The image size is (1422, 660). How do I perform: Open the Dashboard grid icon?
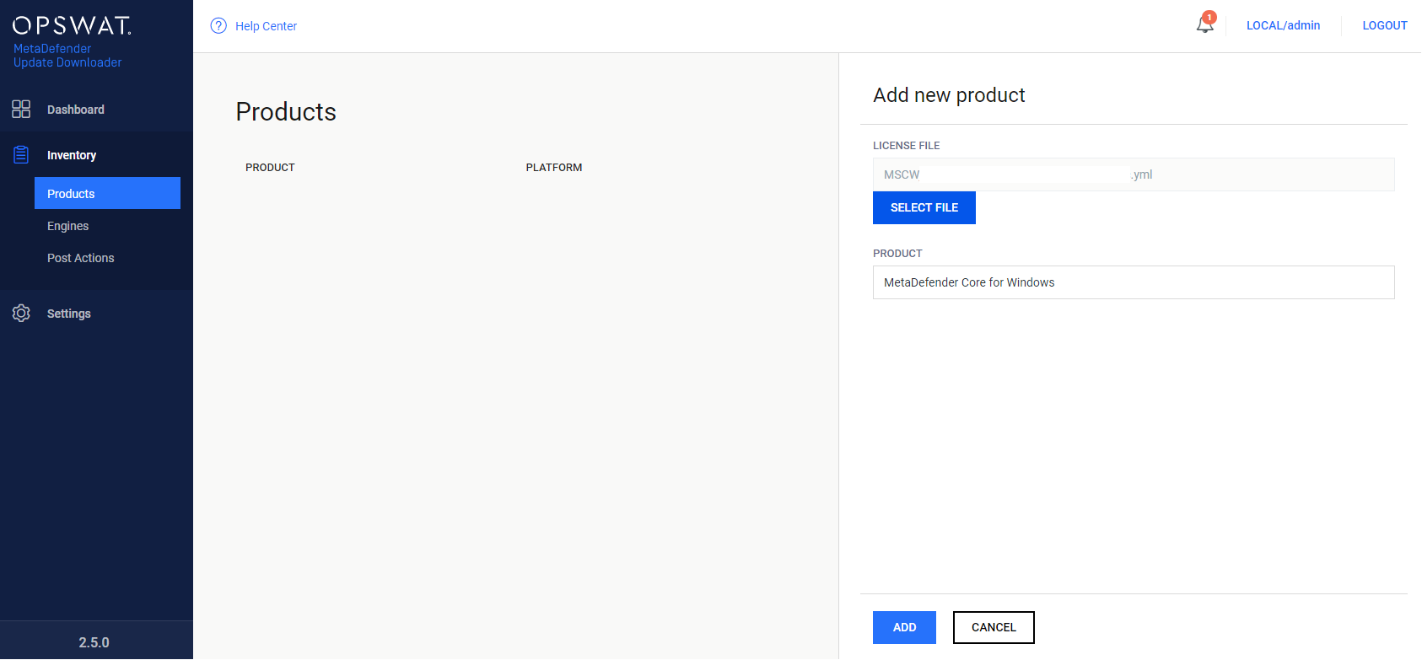point(21,109)
